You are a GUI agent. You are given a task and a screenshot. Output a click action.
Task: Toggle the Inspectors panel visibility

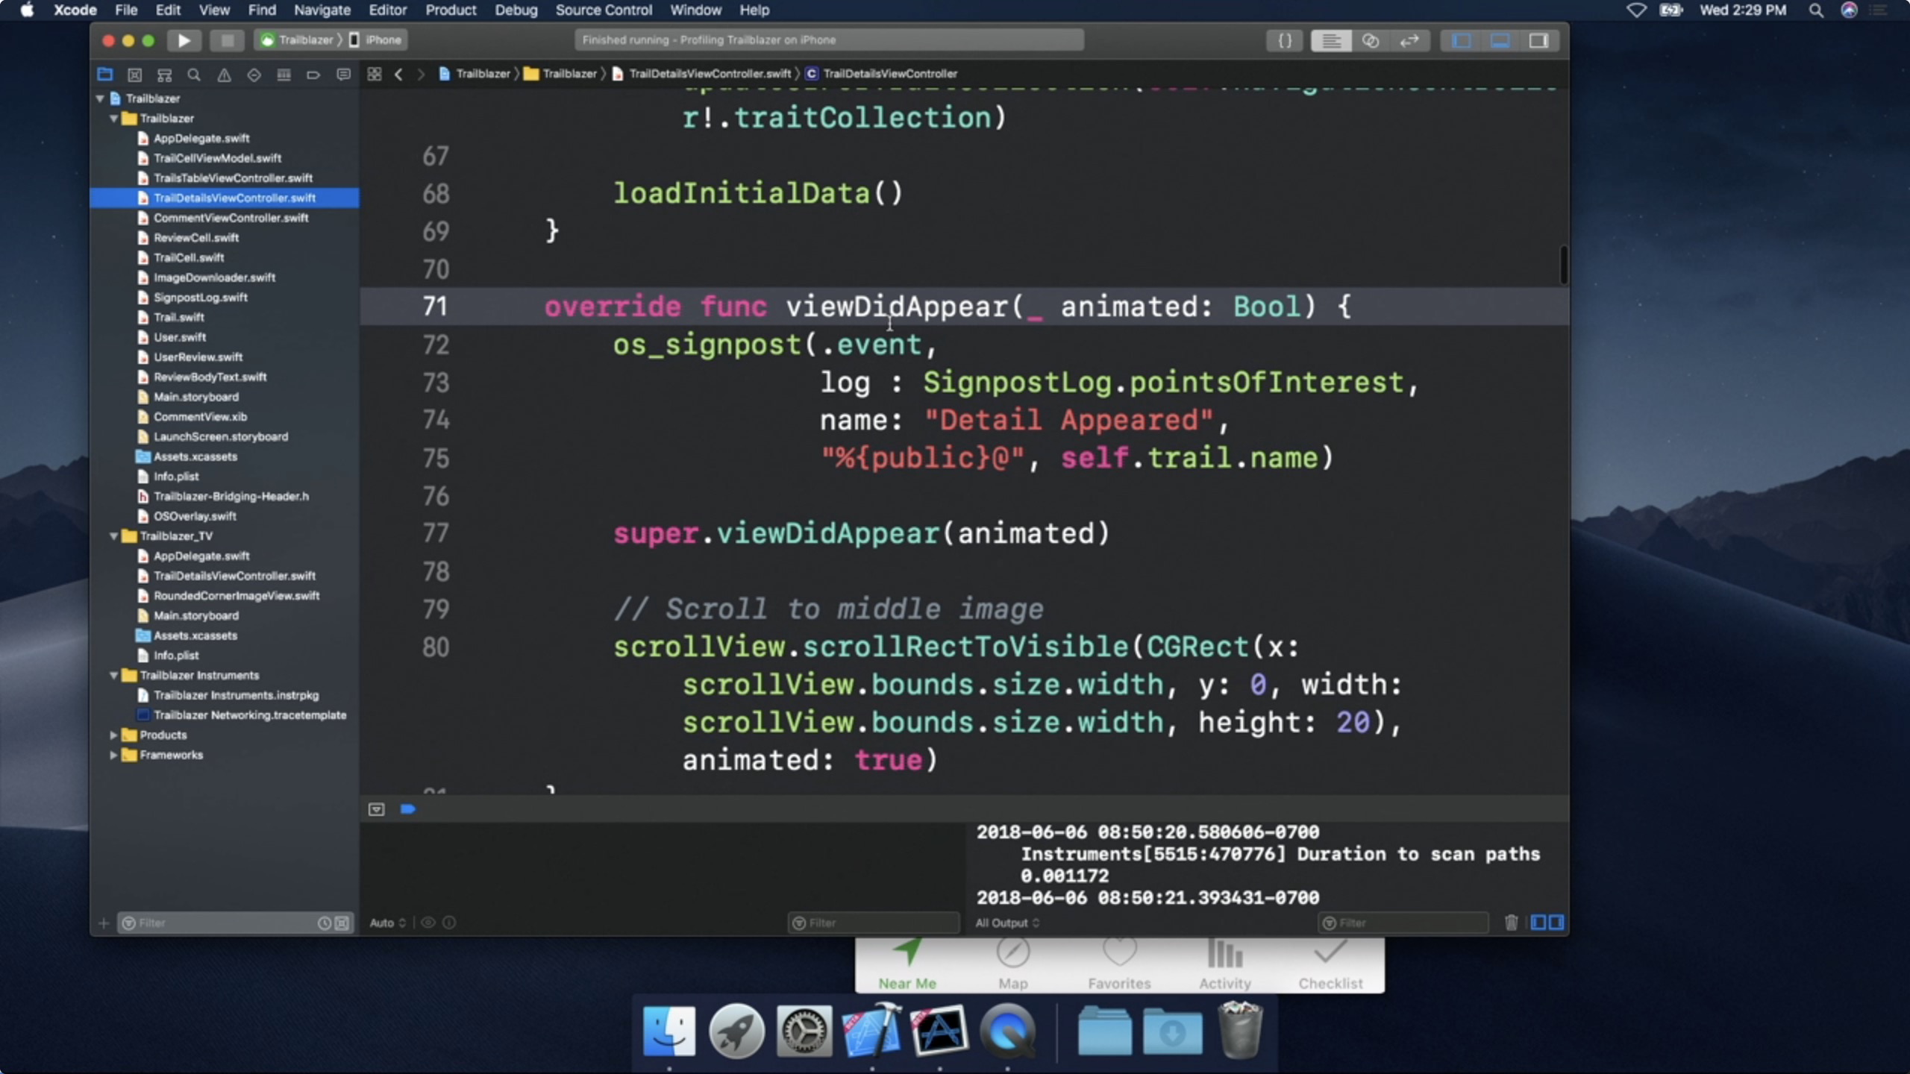(1538, 40)
